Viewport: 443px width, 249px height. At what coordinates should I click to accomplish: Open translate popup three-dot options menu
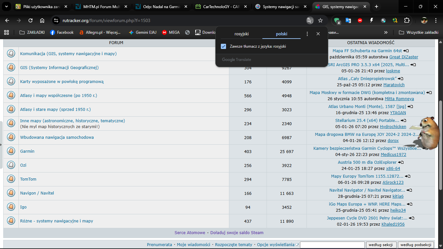[x=307, y=34]
